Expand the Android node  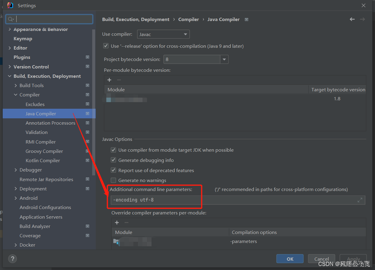[x=16, y=198]
